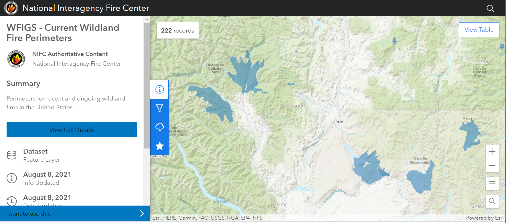Open the filter funnel tool
The height and width of the screenshot is (223, 506).
tap(159, 108)
